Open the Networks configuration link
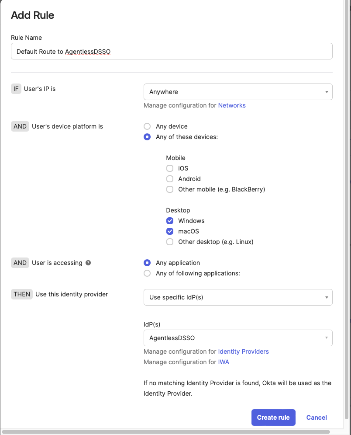 coord(232,105)
